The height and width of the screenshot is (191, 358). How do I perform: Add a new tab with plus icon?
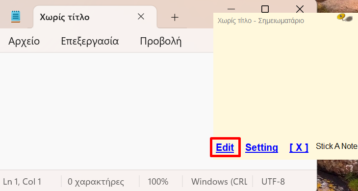(x=175, y=17)
